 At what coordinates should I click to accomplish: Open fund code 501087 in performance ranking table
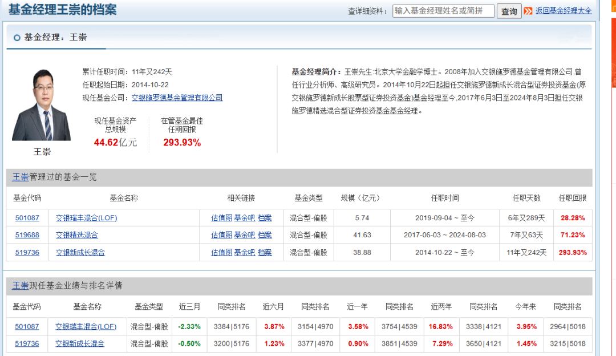pos(27,326)
